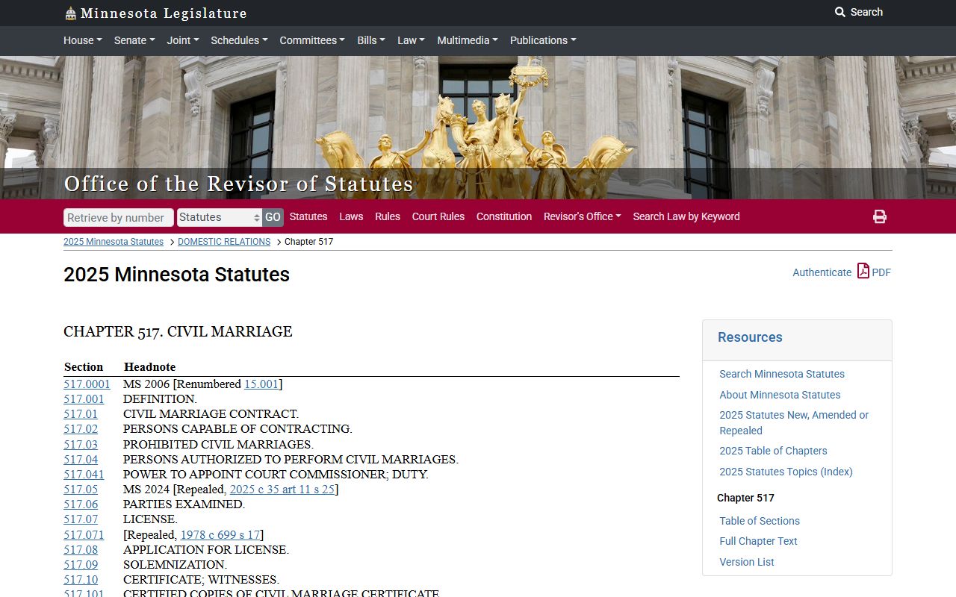This screenshot has height=597, width=956.
Task: Click the Retrieve by number input field
Action: tap(119, 217)
